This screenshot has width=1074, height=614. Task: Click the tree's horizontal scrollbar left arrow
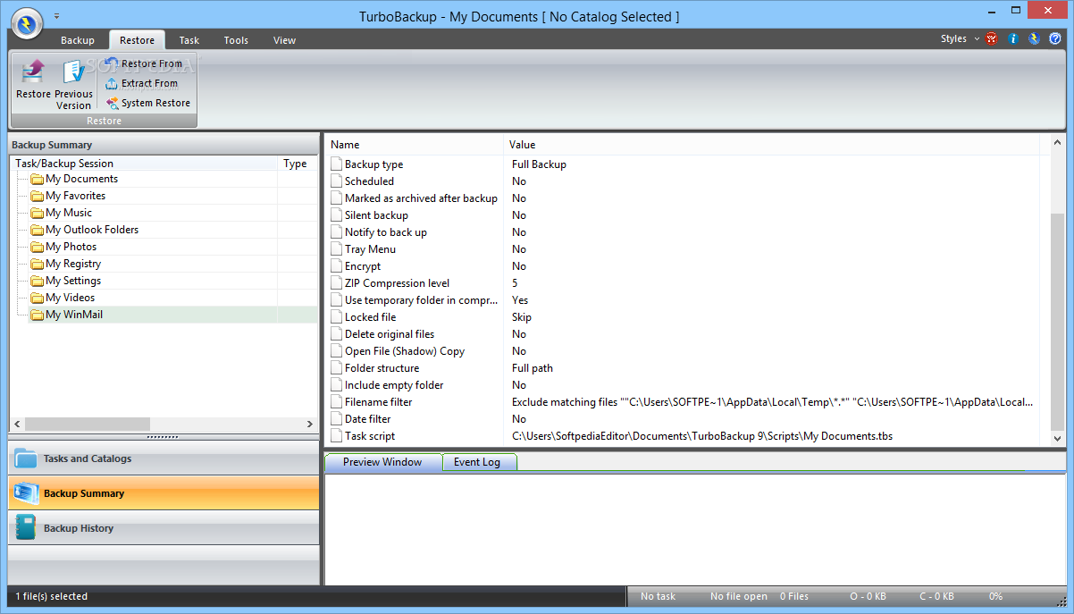point(17,425)
